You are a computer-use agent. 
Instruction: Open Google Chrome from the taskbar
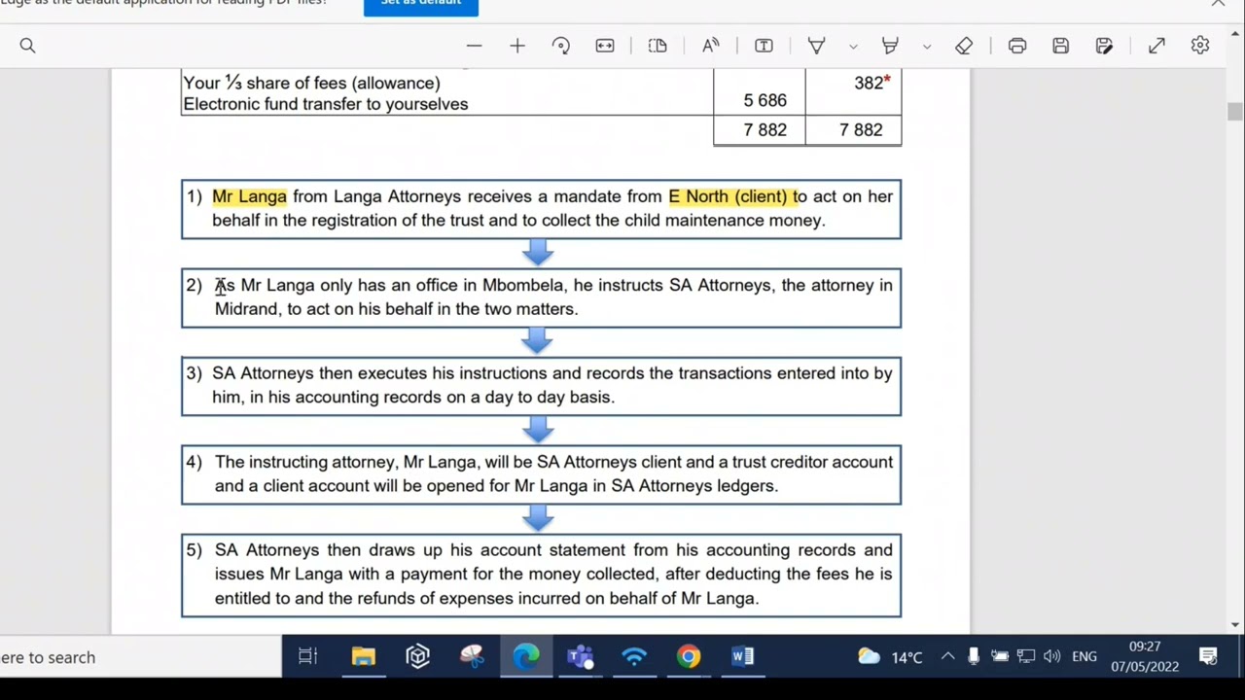689,657
